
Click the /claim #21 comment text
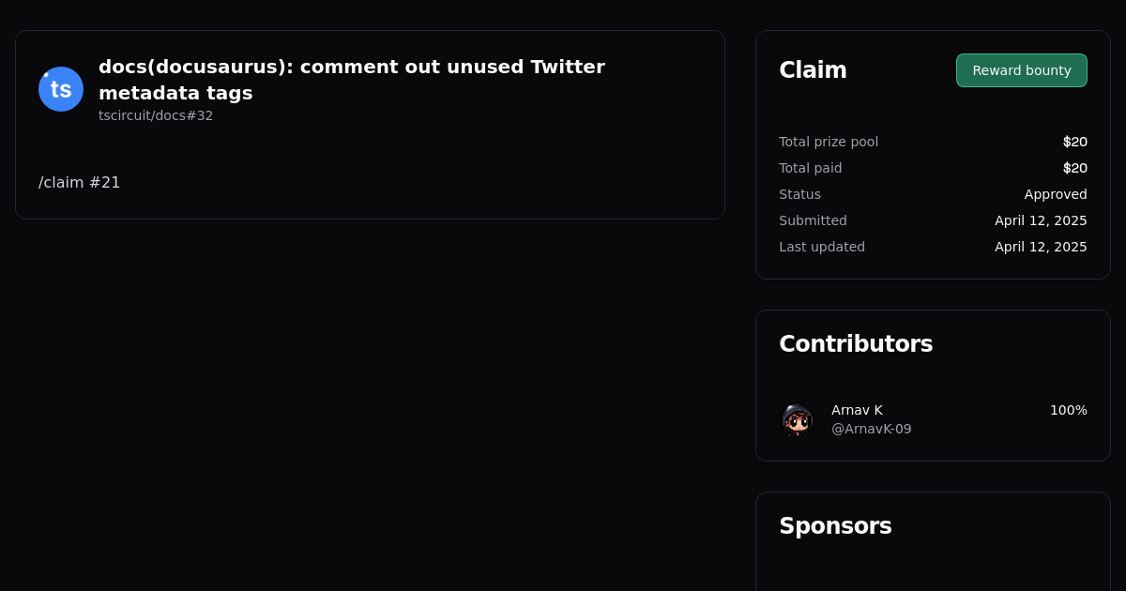tap(79, 182)
